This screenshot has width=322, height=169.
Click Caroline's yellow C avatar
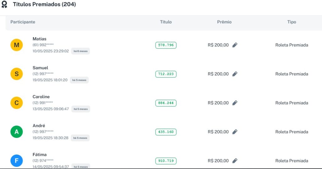pos(17,103)
